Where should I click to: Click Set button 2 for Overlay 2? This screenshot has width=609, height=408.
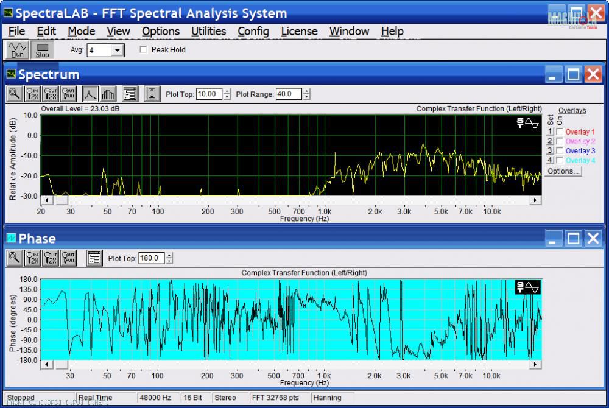[x=550, y=141]
